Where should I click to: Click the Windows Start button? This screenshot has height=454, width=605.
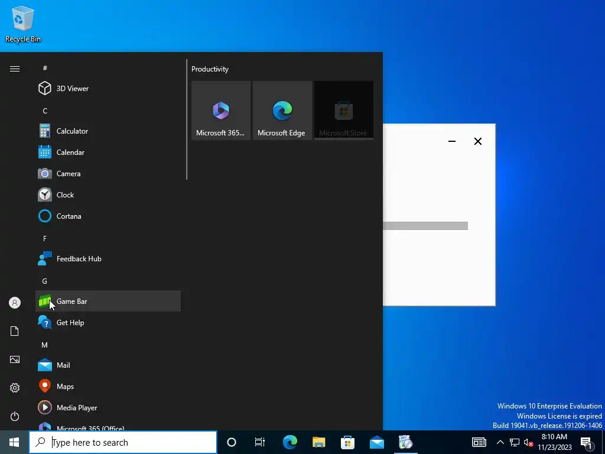pos(14,442)
